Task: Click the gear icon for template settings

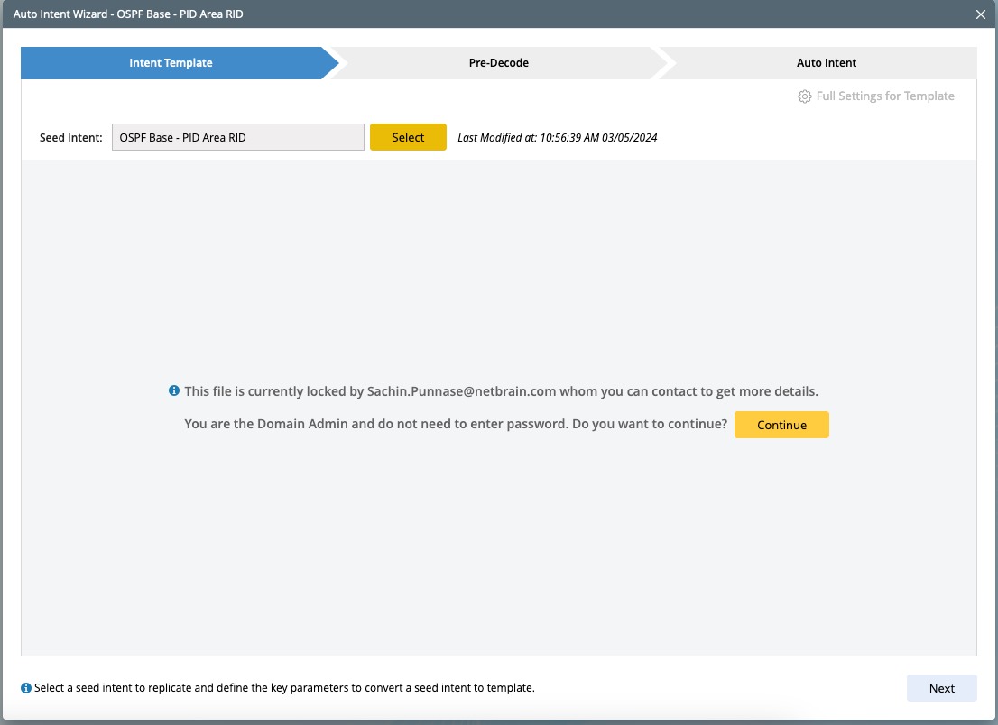Action: point(805,96)
